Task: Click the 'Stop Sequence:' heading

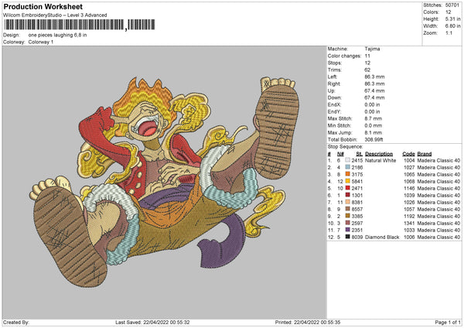Action: (346, 146)
